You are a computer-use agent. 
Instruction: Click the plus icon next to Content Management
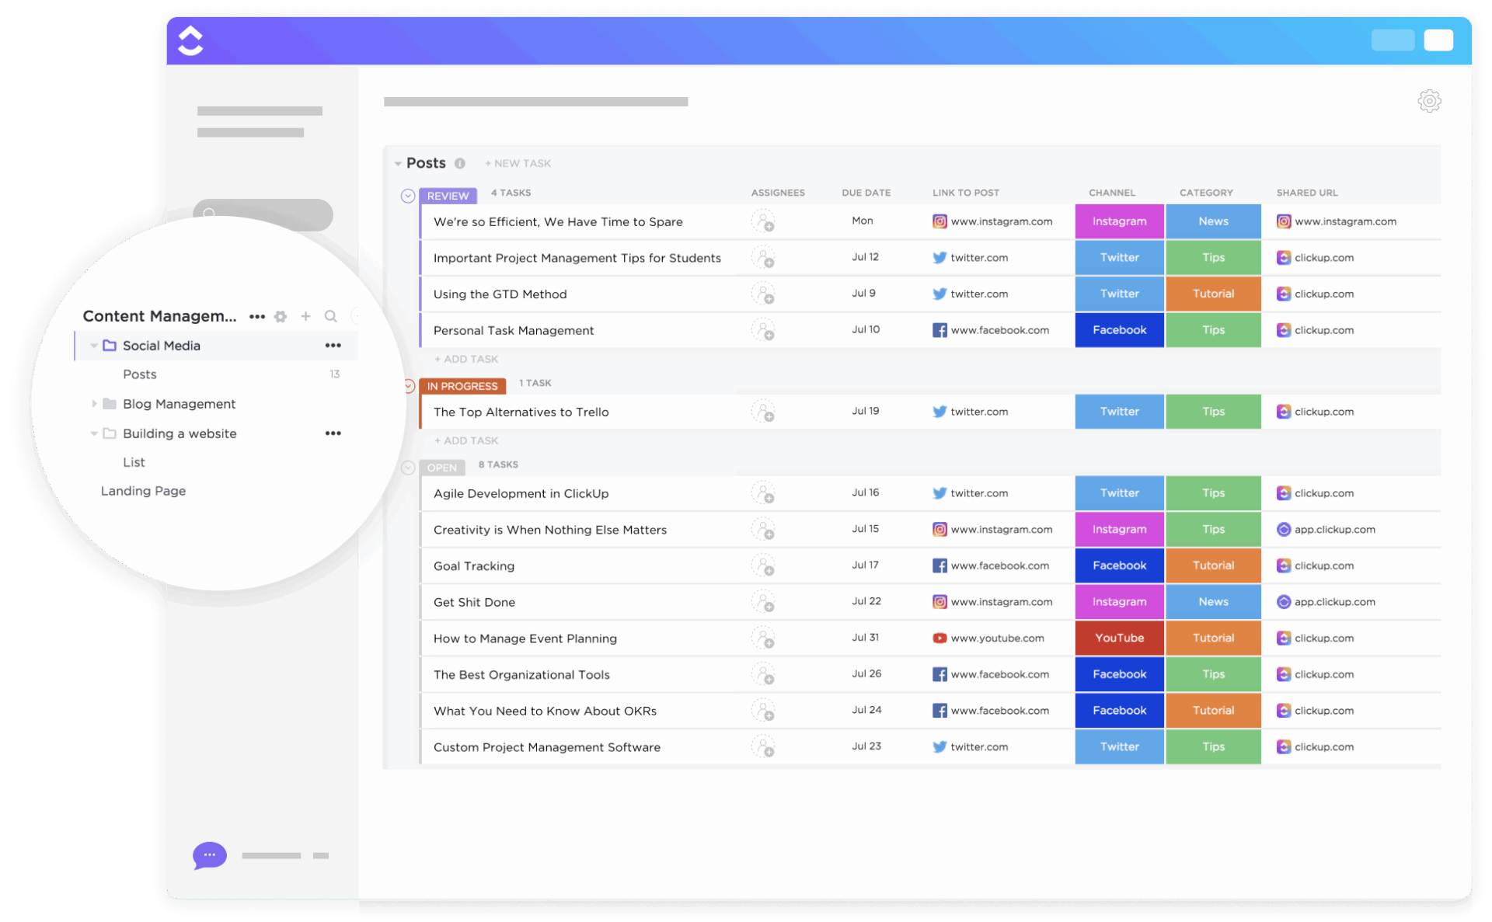tap(305, 316)
